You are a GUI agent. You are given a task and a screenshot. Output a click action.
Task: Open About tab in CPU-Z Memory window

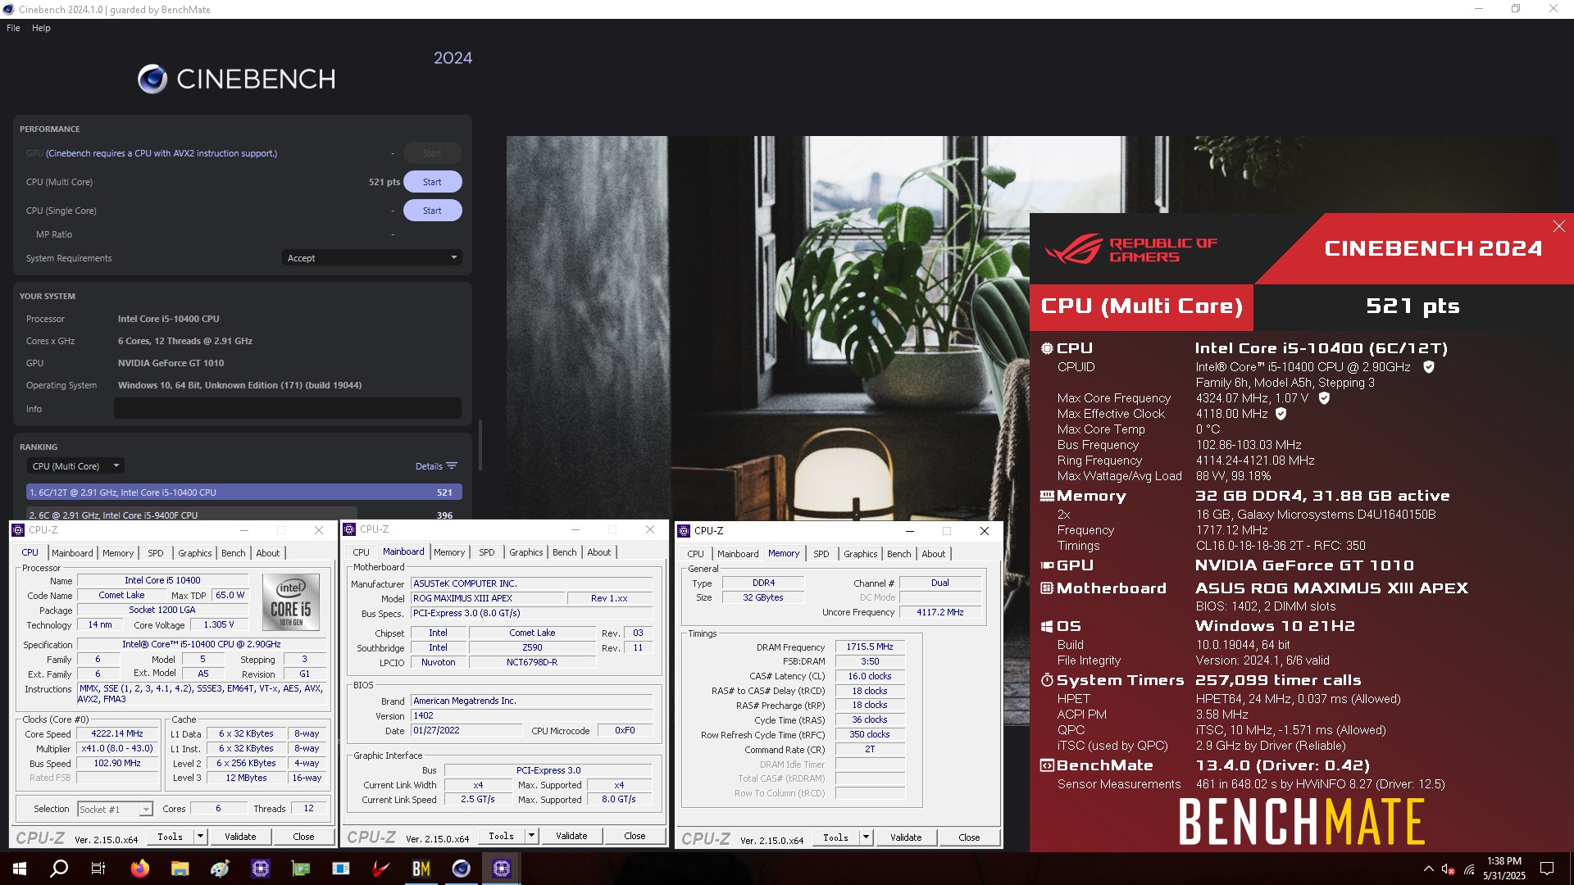pyautogui.click(x=934, y=554)
